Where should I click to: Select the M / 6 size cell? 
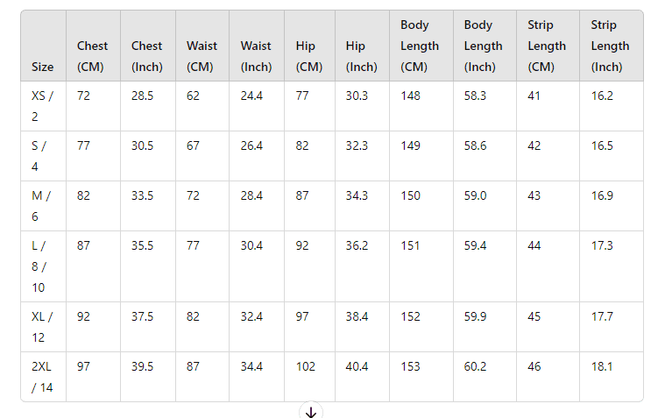click(x=40, y=205)
